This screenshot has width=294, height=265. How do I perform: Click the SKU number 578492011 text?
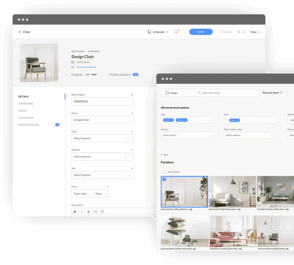[86, 51]
